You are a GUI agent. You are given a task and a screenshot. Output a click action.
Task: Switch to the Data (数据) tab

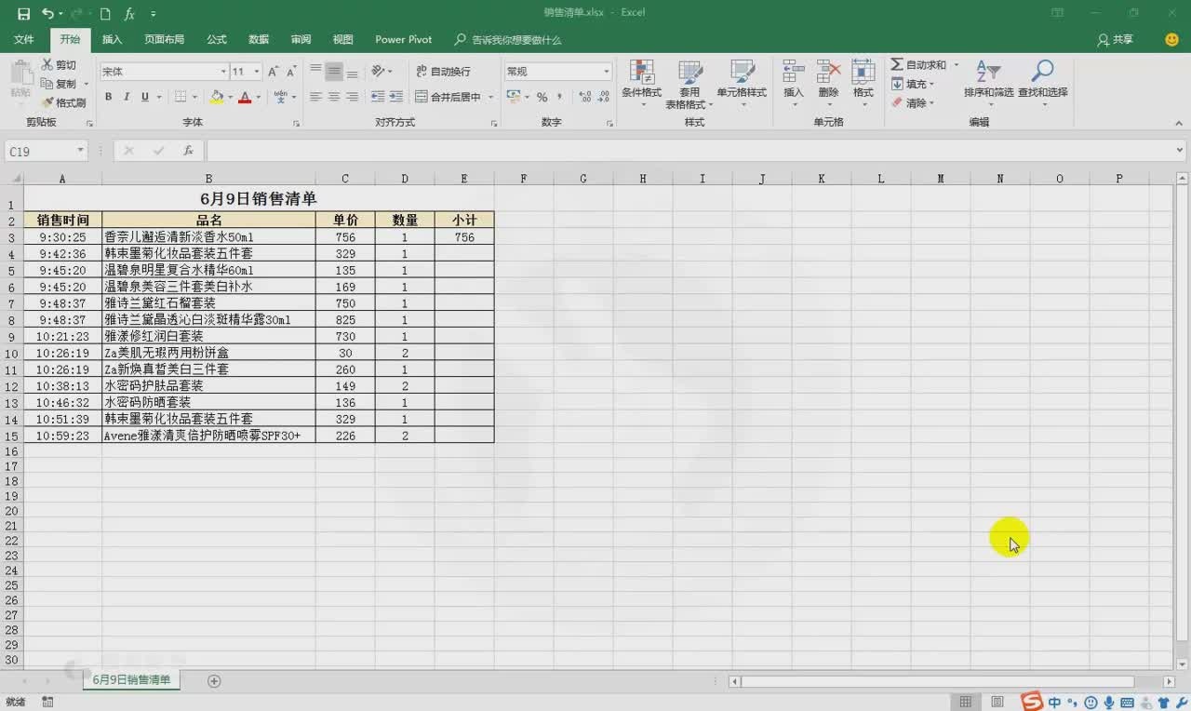tap(259, 40)
